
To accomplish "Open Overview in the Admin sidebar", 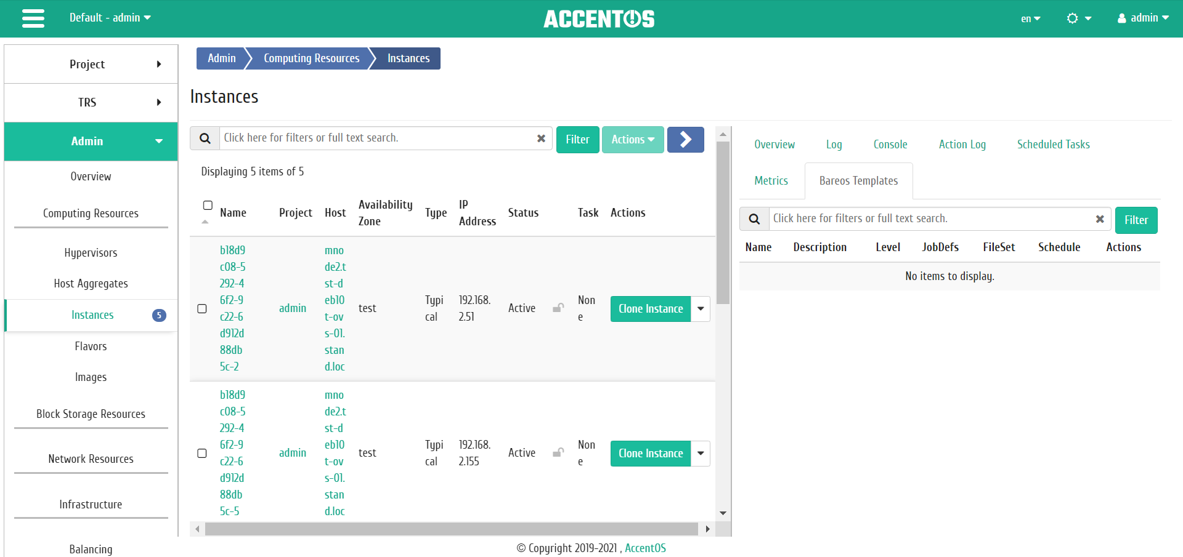I will pyautogui.click(x=91, y=177).
